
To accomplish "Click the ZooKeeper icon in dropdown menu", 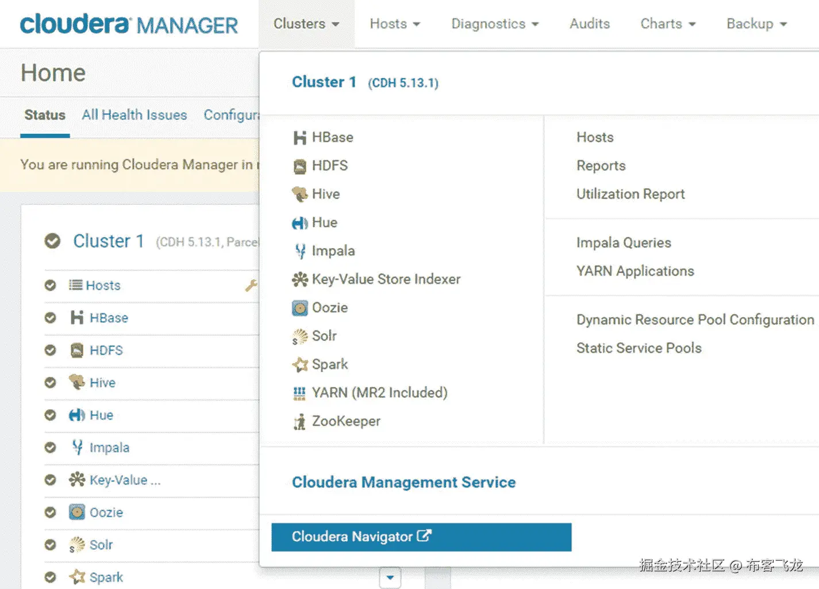I will click(299, 421).
